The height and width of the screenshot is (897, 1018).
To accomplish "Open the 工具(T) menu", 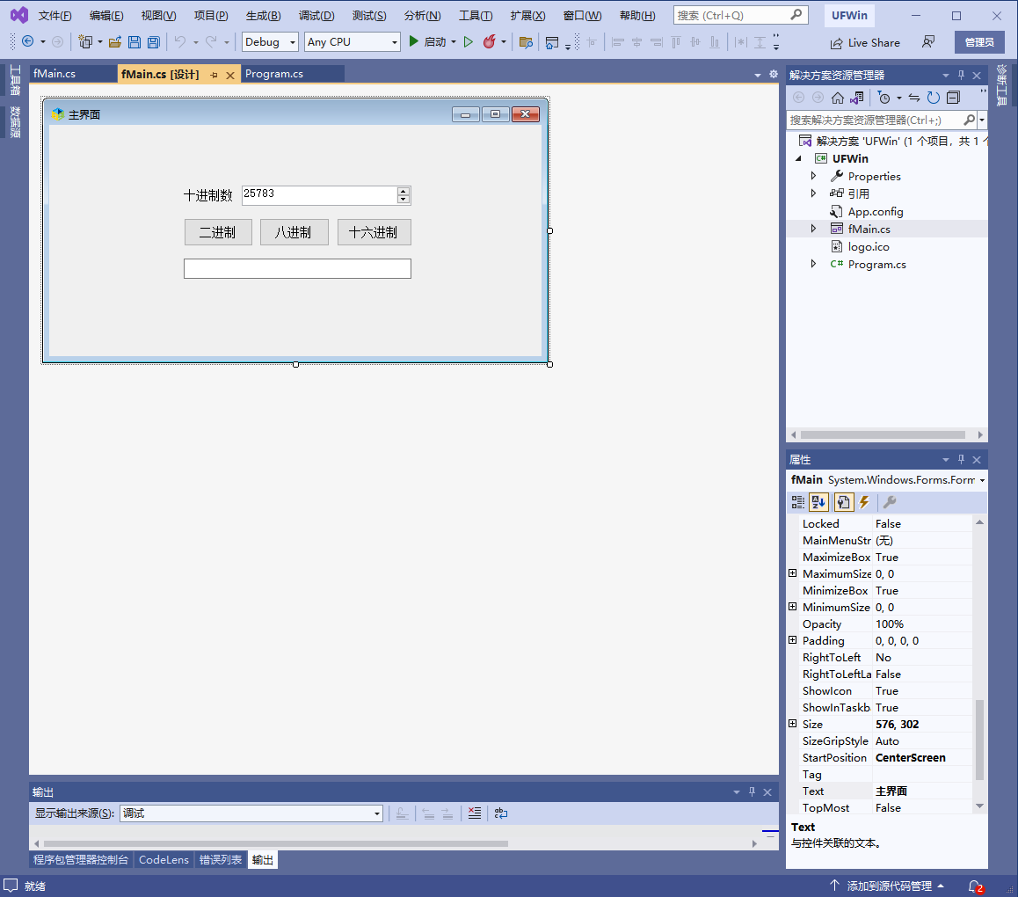I will point(476,16).
